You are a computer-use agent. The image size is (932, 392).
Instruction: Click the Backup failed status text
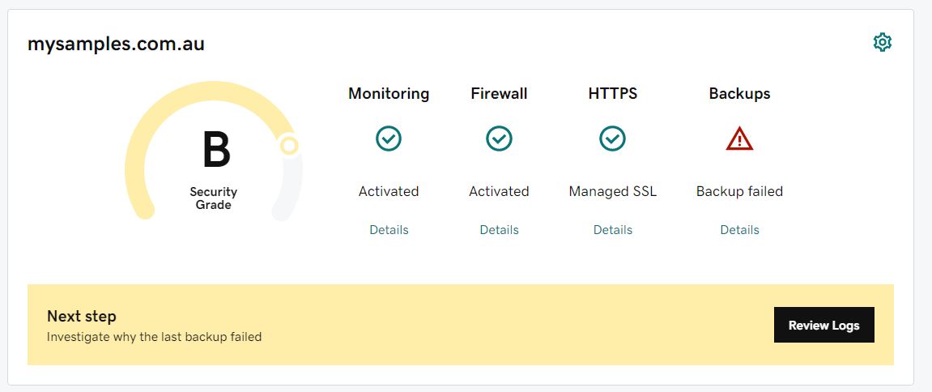(x=739, y=192)
